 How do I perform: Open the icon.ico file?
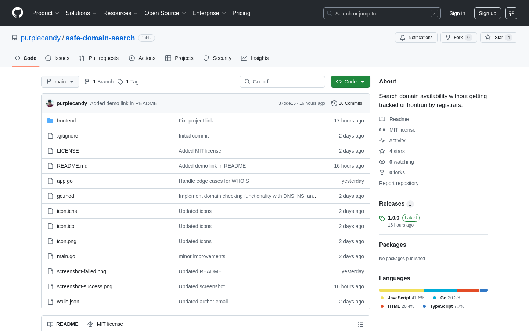tap(65, 226)
